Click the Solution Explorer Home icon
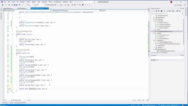The width and height of the screenshot is (188, 106). click(156, 11)
